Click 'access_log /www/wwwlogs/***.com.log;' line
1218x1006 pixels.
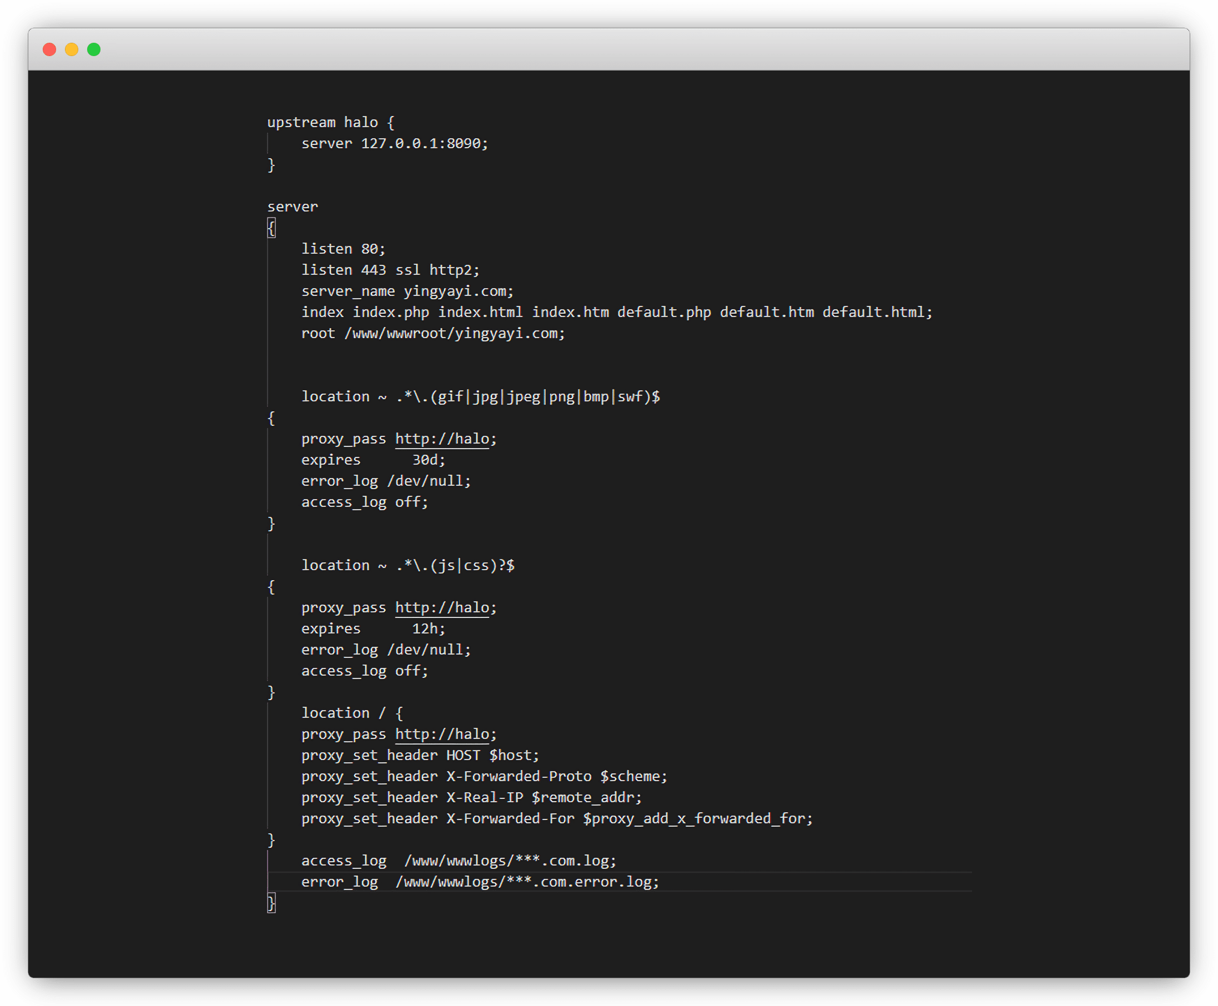click(x=458, y=861)
